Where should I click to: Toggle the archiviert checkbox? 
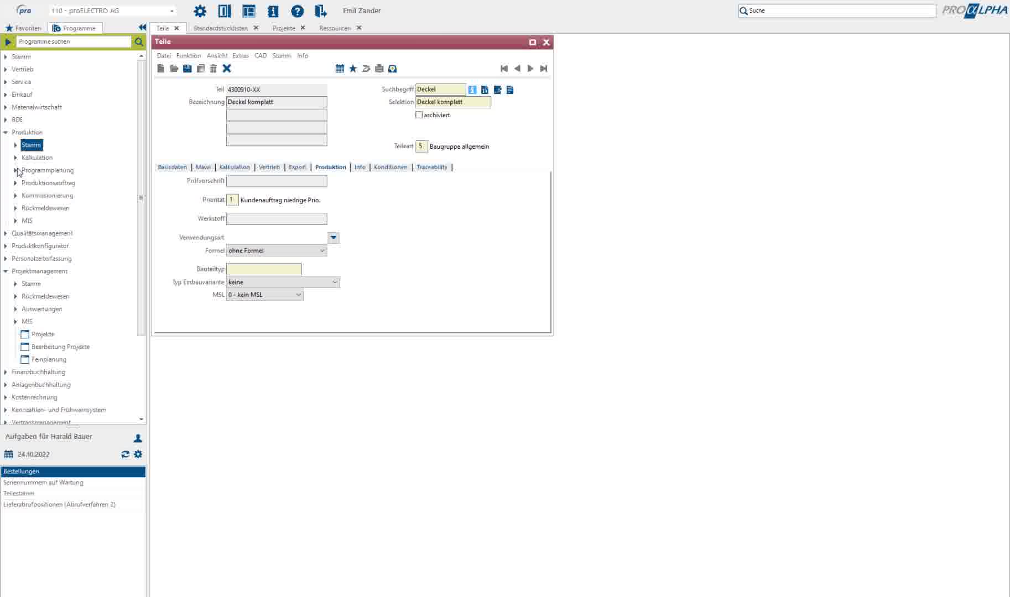(419, 115)
